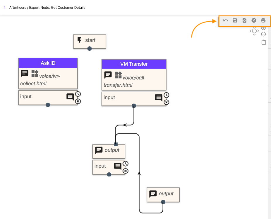This screenshot has height=219, width=271.
Task: Click the message icon in the VM Transfer node
Action: tap(108, 75)
